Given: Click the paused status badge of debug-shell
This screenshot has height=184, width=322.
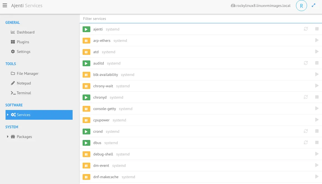Looking at the screenshot, I should point(86,154).
